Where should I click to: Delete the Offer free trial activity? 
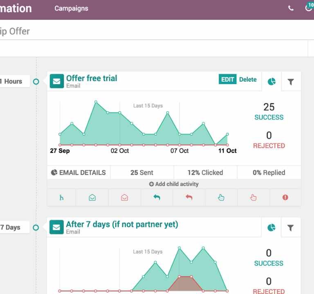(x=248, y=79)
